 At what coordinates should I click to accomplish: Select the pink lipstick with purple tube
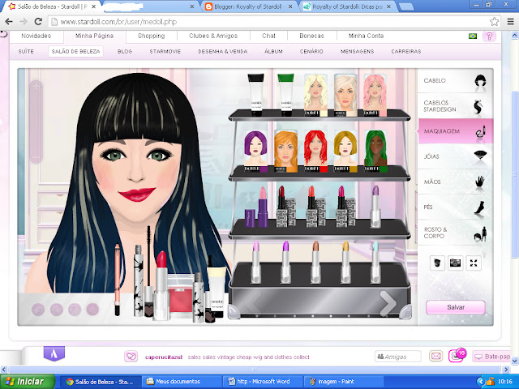pos(257,207)
